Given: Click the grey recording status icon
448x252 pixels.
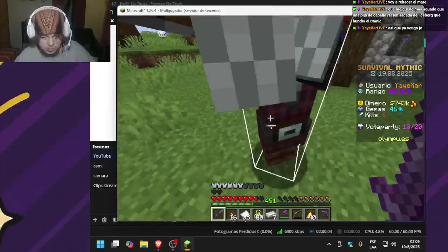Looking at the screenshot, I should tap(339, 231).
